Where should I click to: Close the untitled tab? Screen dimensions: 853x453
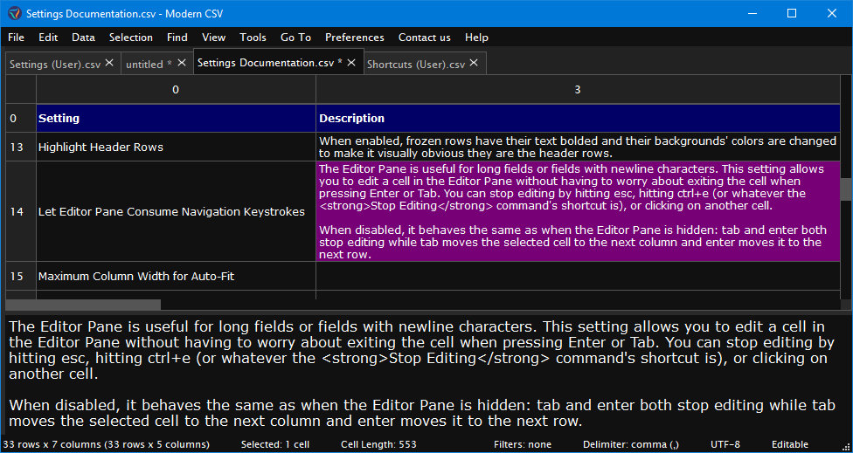(x=182, y=63)
